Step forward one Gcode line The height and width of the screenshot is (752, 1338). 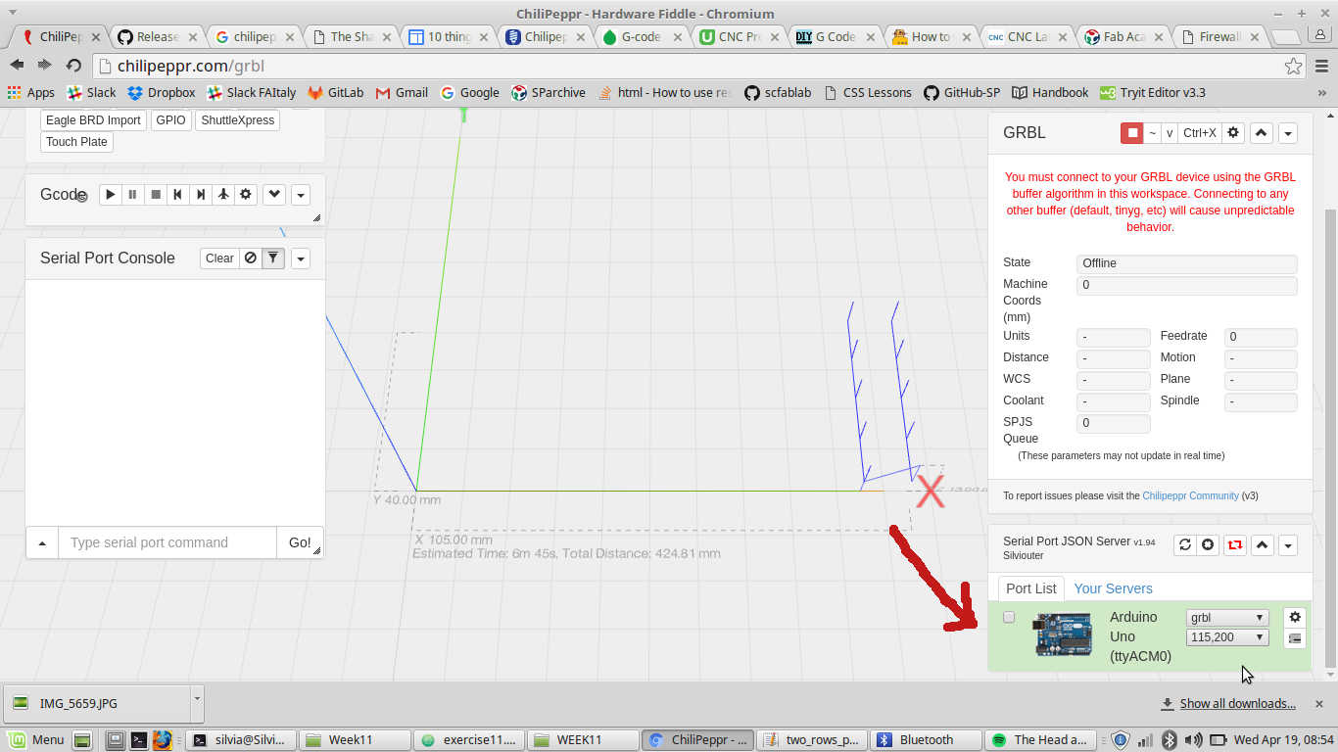coord(200,195)
